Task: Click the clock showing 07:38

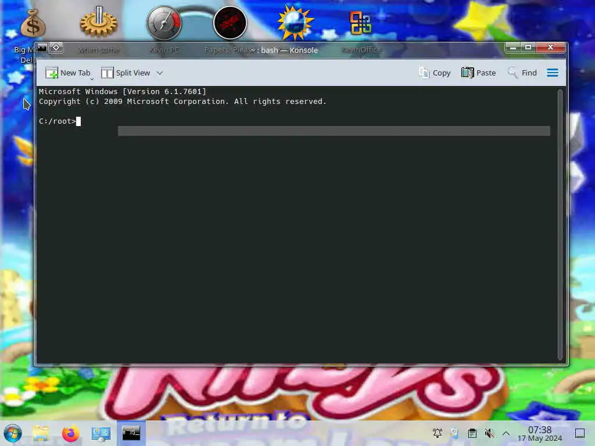Action: coord(540,433)
